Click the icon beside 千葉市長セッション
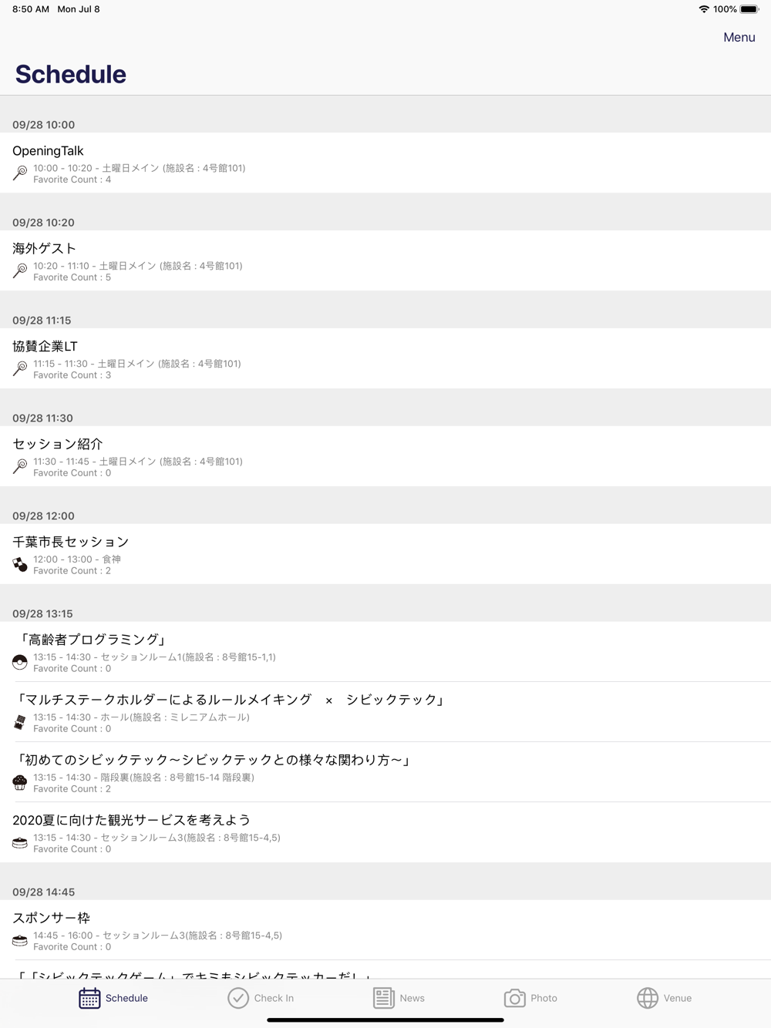This screenshot has width=771, height=1028. [x=20, y=564]
